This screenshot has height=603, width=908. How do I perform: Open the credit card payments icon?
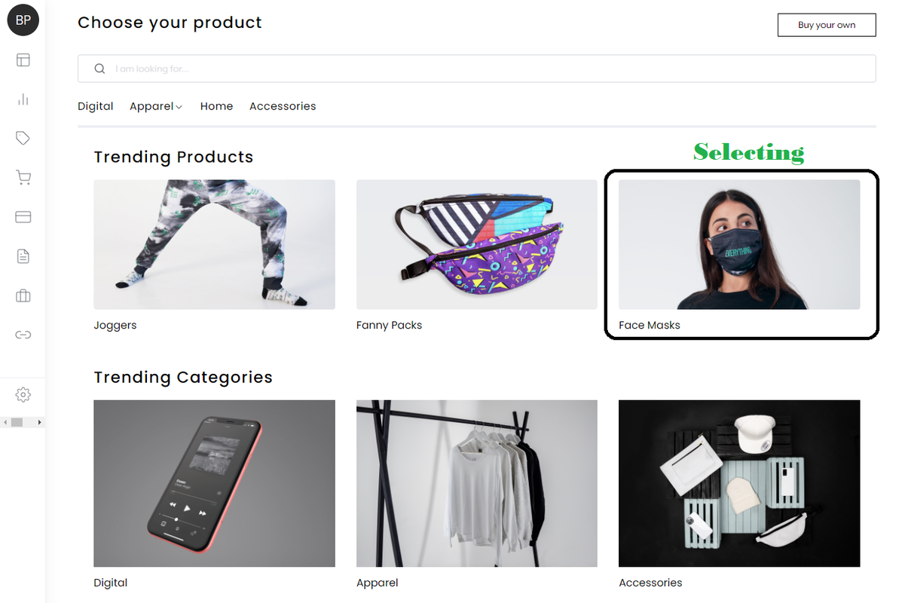coord(23,216)
